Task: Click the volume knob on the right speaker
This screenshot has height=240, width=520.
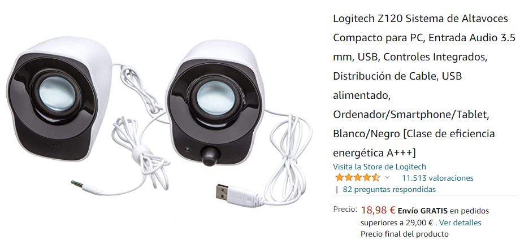Action: pos(210,155)
